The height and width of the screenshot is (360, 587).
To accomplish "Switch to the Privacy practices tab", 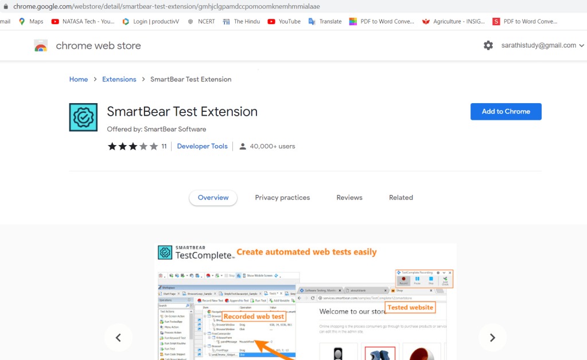I will pyautogui.click(x=282, y=197).
